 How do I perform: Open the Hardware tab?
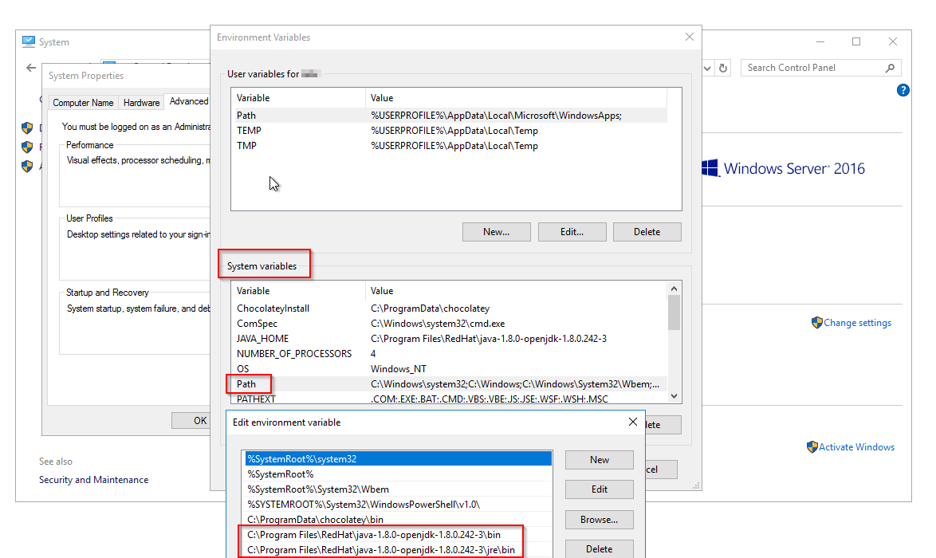tap(141, 102)
